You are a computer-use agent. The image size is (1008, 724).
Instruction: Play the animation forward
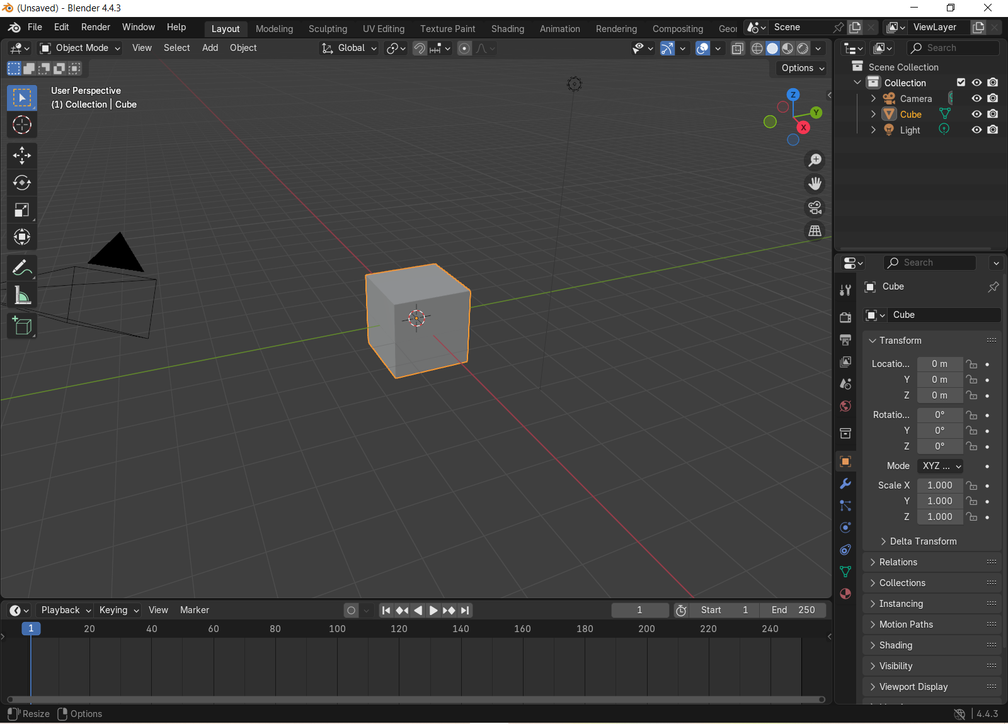click(433, 610)
